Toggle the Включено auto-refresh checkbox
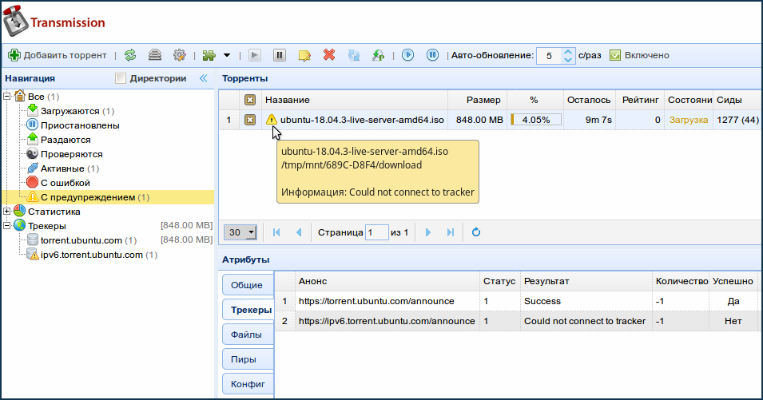This screenshot has width=763, height=400. point(615,55)
